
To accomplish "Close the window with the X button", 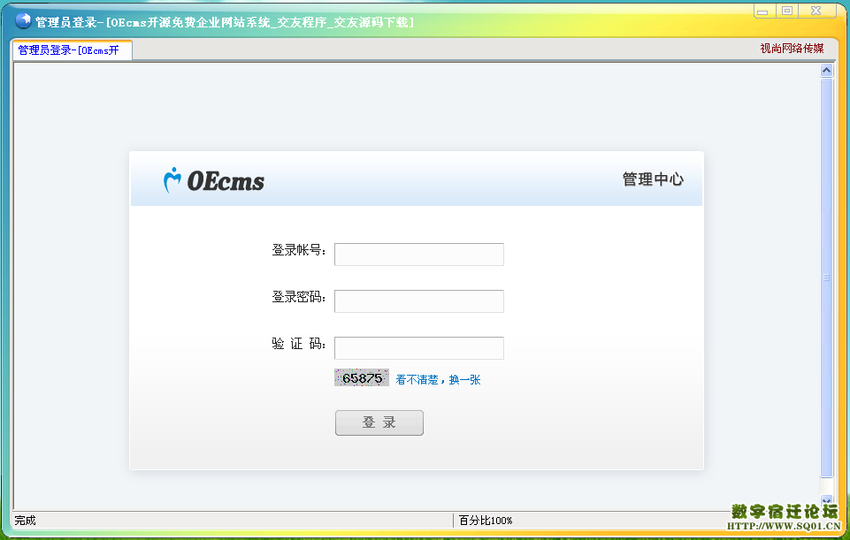I will click(816, 11).
